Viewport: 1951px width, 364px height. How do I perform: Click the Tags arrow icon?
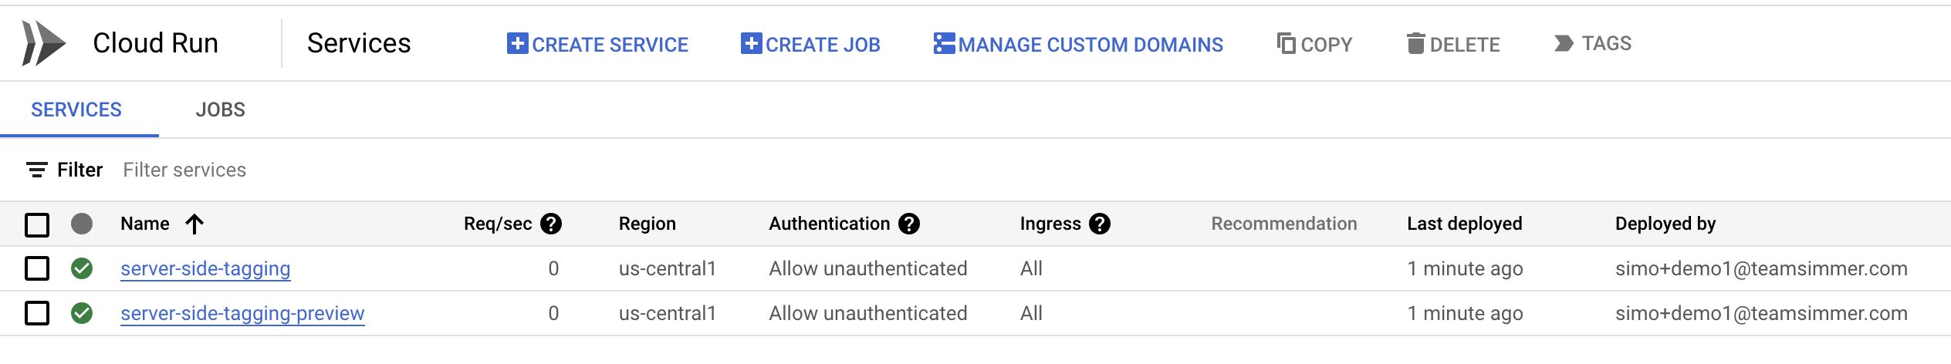[x=1564, y=43]
